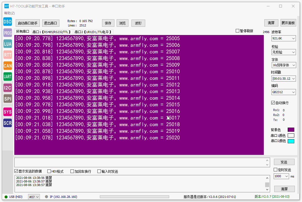302x202 pixels.
Task: Switch to 串口2 URX/D1 tab
Action: [93, 32]
